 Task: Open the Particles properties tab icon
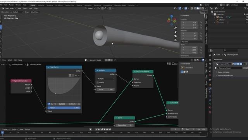pyautogui.click(x=210, y=92)
